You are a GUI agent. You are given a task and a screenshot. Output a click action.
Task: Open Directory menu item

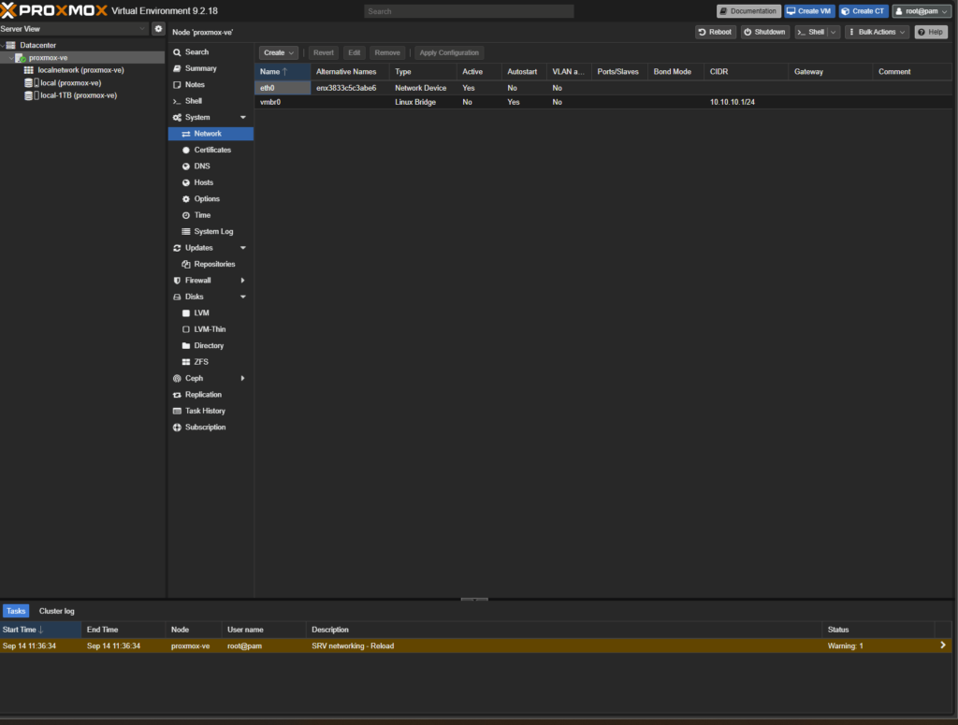tap(210, 346)
